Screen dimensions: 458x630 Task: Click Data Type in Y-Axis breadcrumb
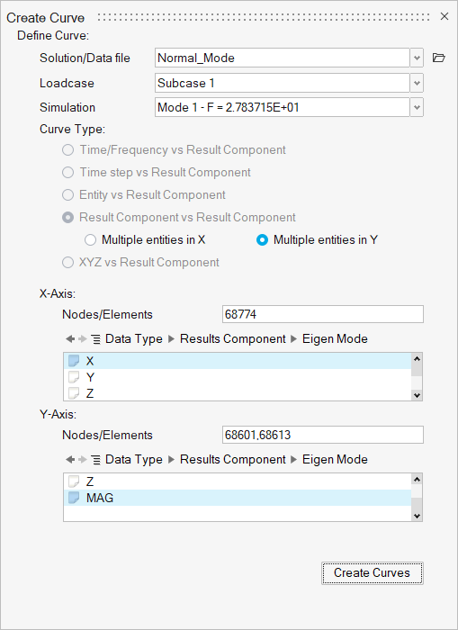click(x=134, y=459)
